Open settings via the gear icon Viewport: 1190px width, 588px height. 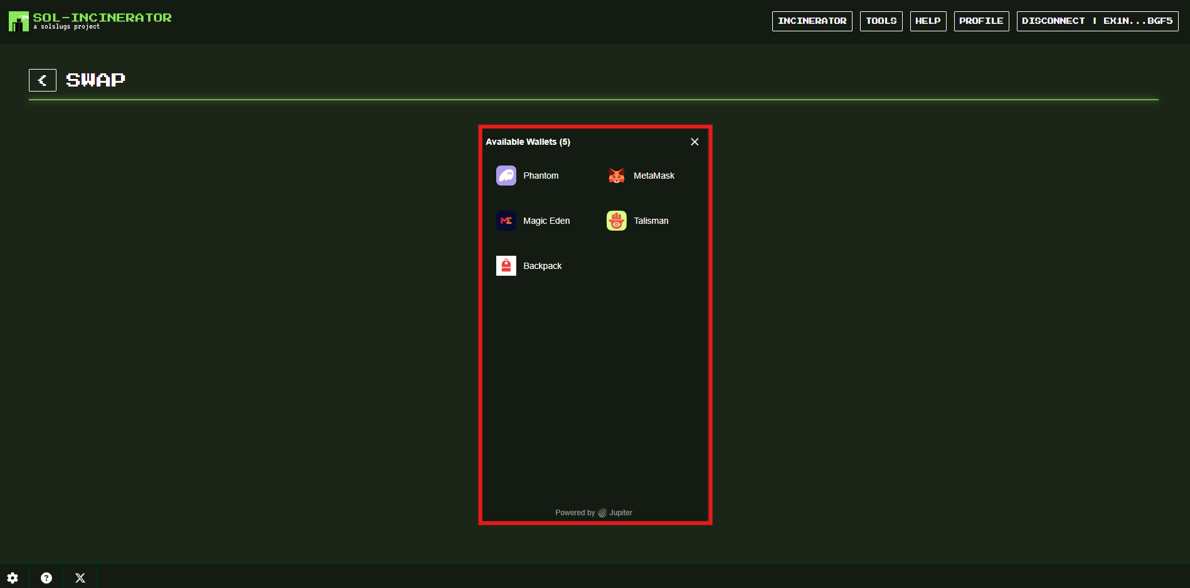tap(13, 578)
